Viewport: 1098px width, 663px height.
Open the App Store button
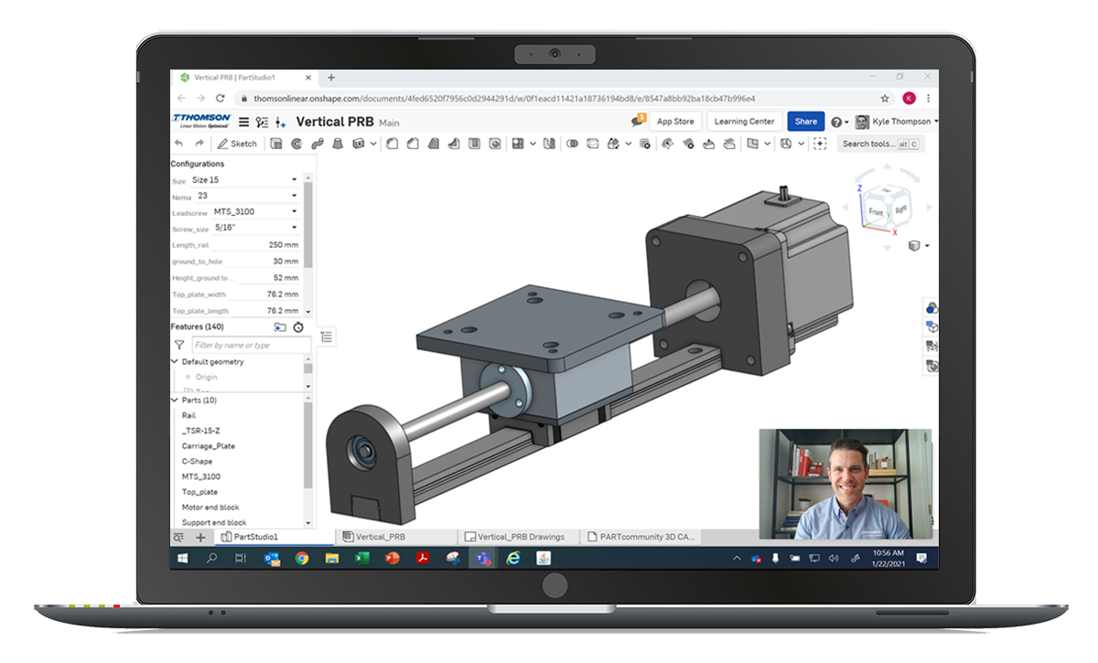click(x=675, y=122)
